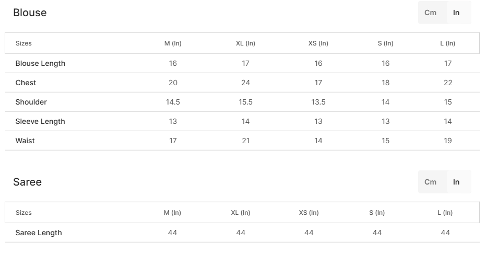This screenshot has width=486, height=253.
Task: Select In units for Saree table
Action: (456, 182)
